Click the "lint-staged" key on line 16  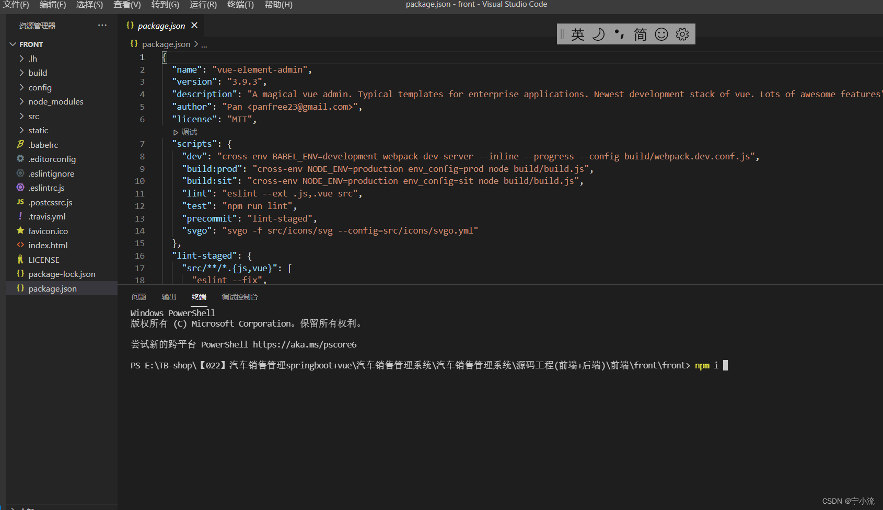(205, 256)
